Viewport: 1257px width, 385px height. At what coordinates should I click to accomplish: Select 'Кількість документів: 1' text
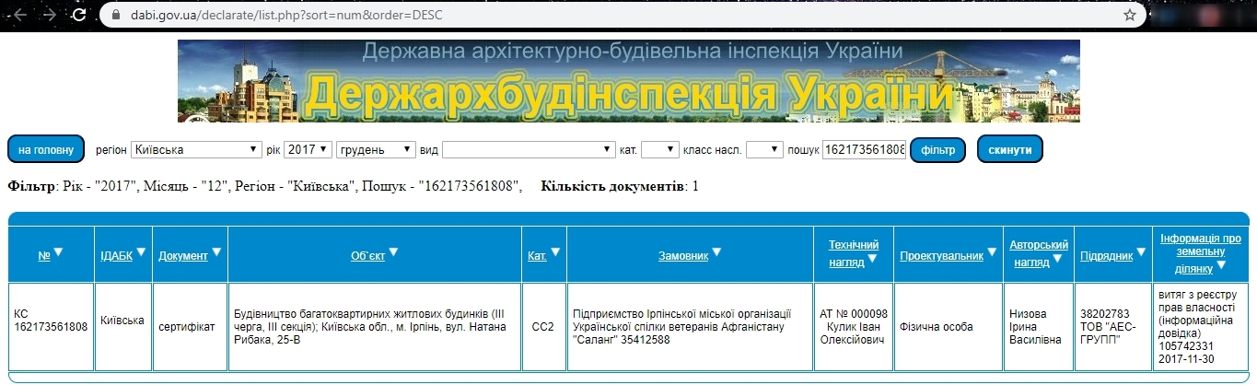tap(621, 186)
